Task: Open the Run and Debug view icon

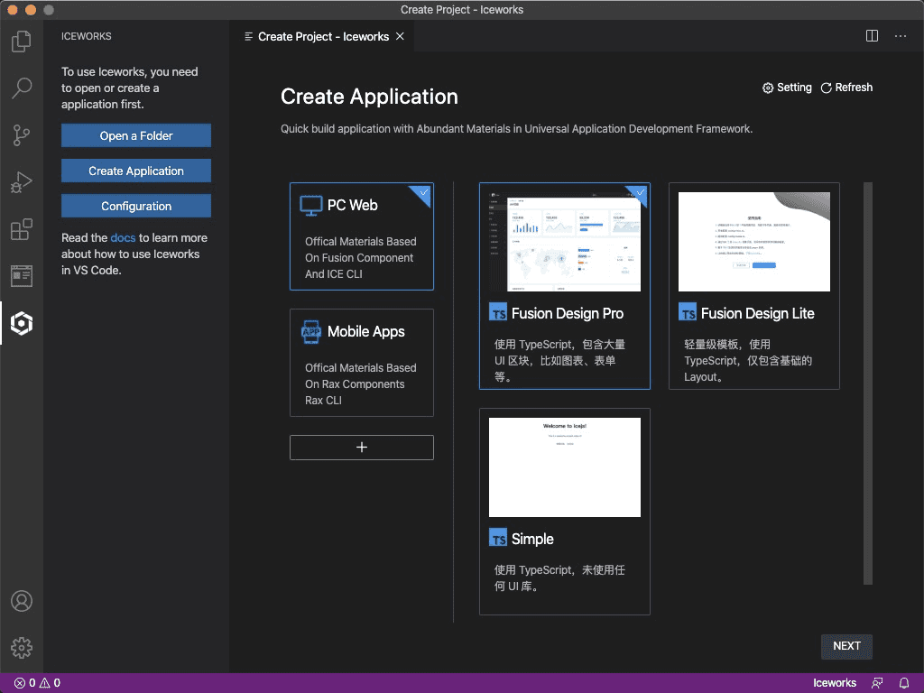Action: pyautogui.click(x=22, y=182)
